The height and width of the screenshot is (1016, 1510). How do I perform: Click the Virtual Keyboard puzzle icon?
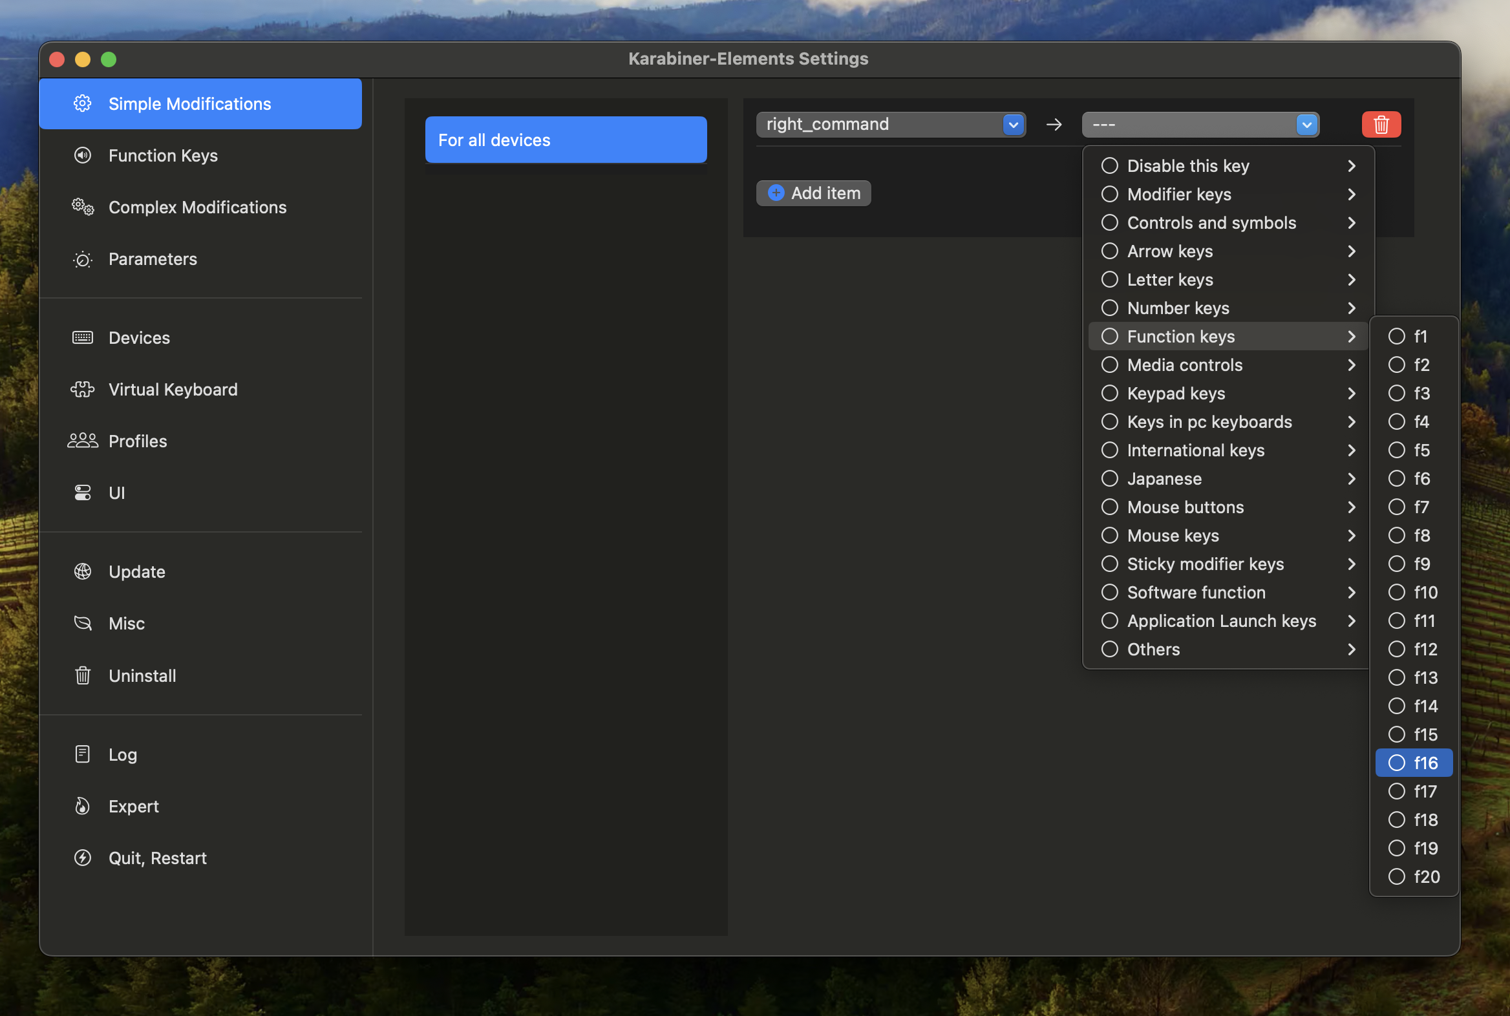point(82,390)
